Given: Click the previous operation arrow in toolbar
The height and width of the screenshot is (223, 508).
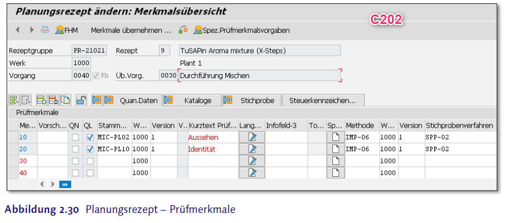Looking at the screenshot, I should coord(17,30).
